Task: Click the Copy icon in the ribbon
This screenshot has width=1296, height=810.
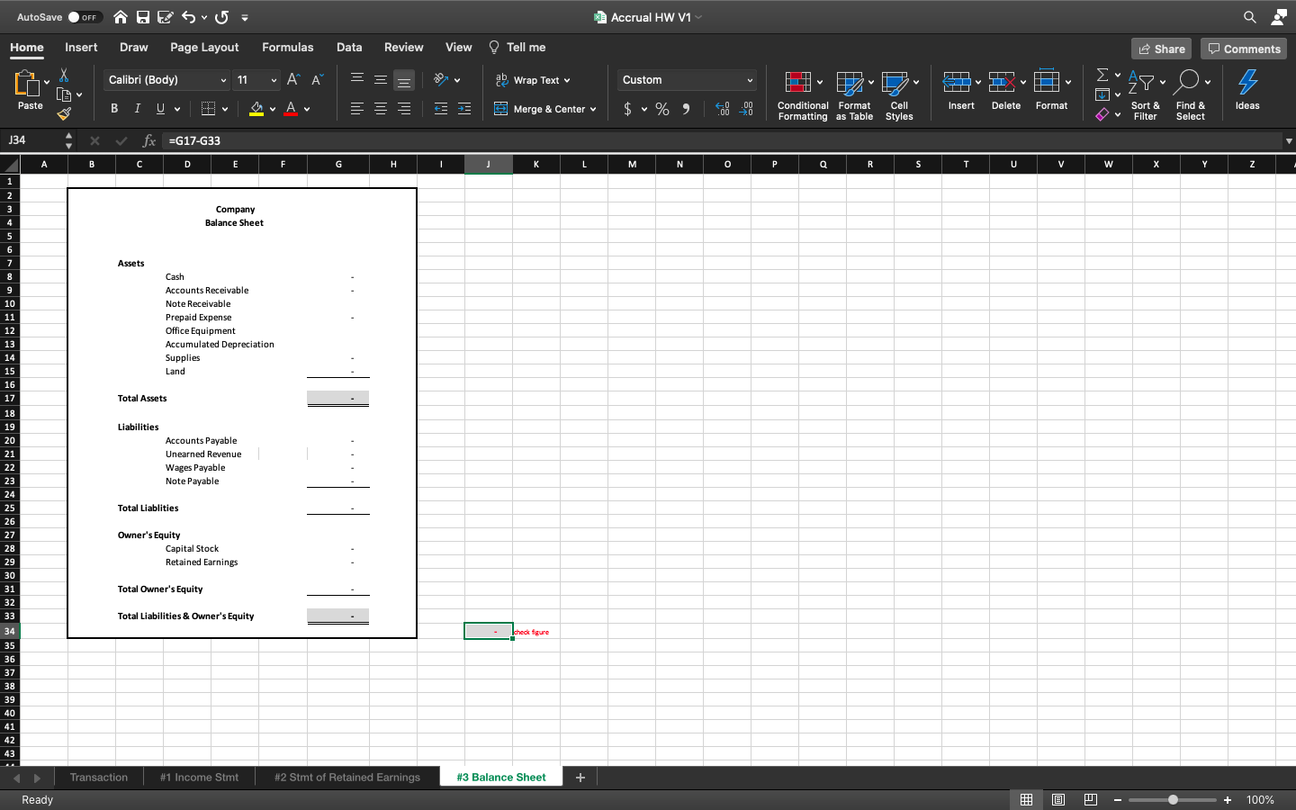Action: point(64,94)
